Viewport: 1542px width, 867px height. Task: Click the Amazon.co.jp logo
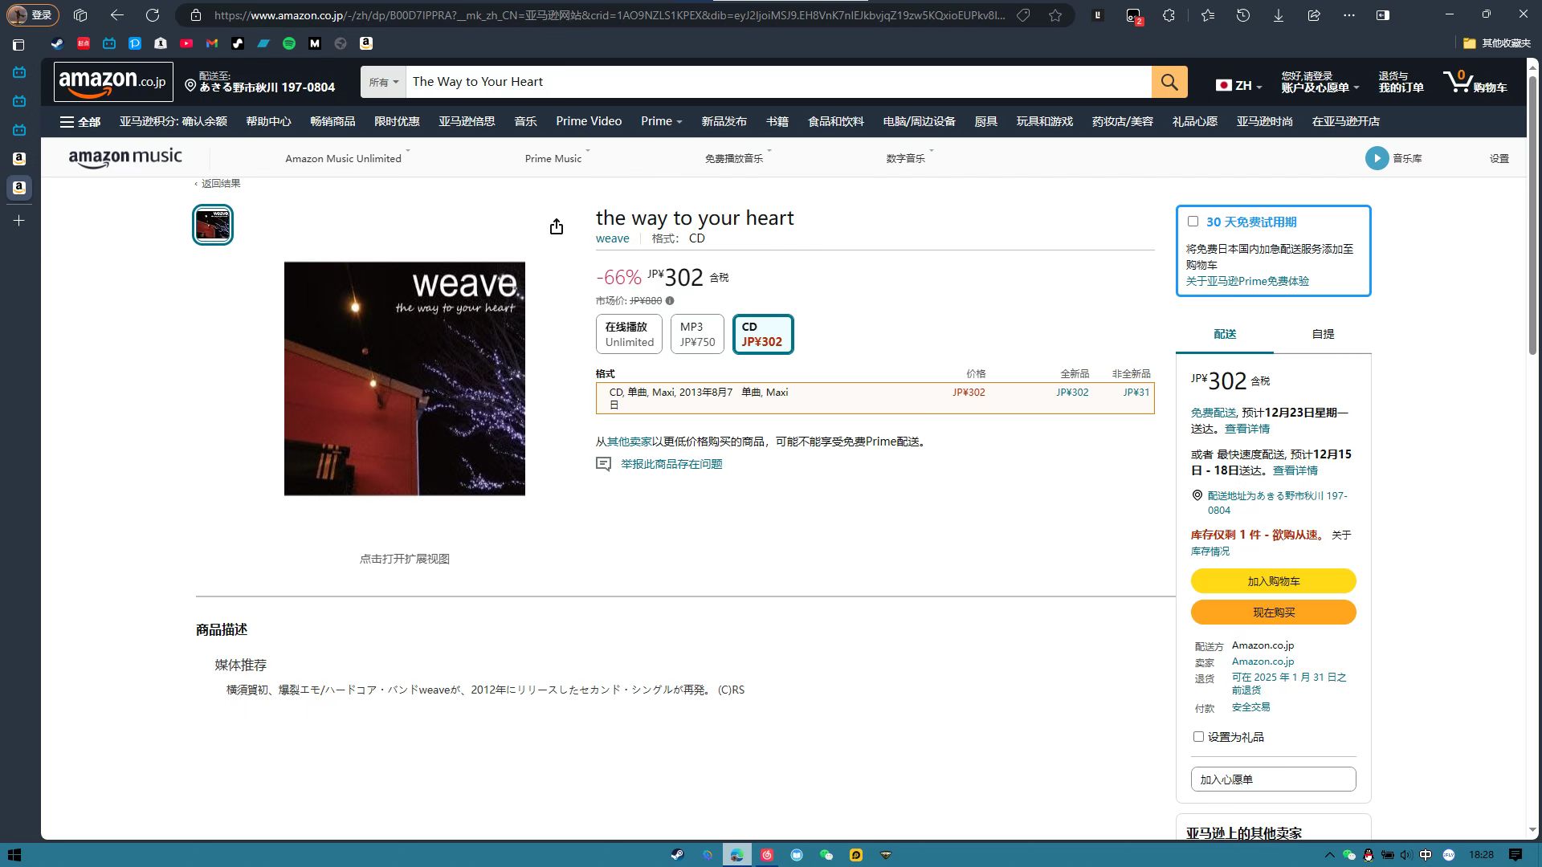tap(113, 82)
